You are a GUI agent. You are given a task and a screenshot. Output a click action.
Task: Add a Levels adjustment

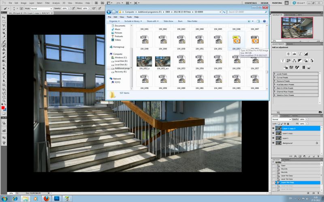coord(294,54)
